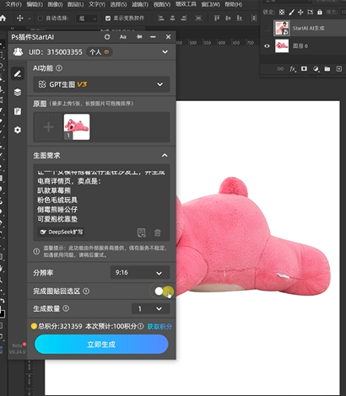Open the pencil edit tab in StartAI sidebar
This screenshot has height=396, width=346.
tap(18, 73)
